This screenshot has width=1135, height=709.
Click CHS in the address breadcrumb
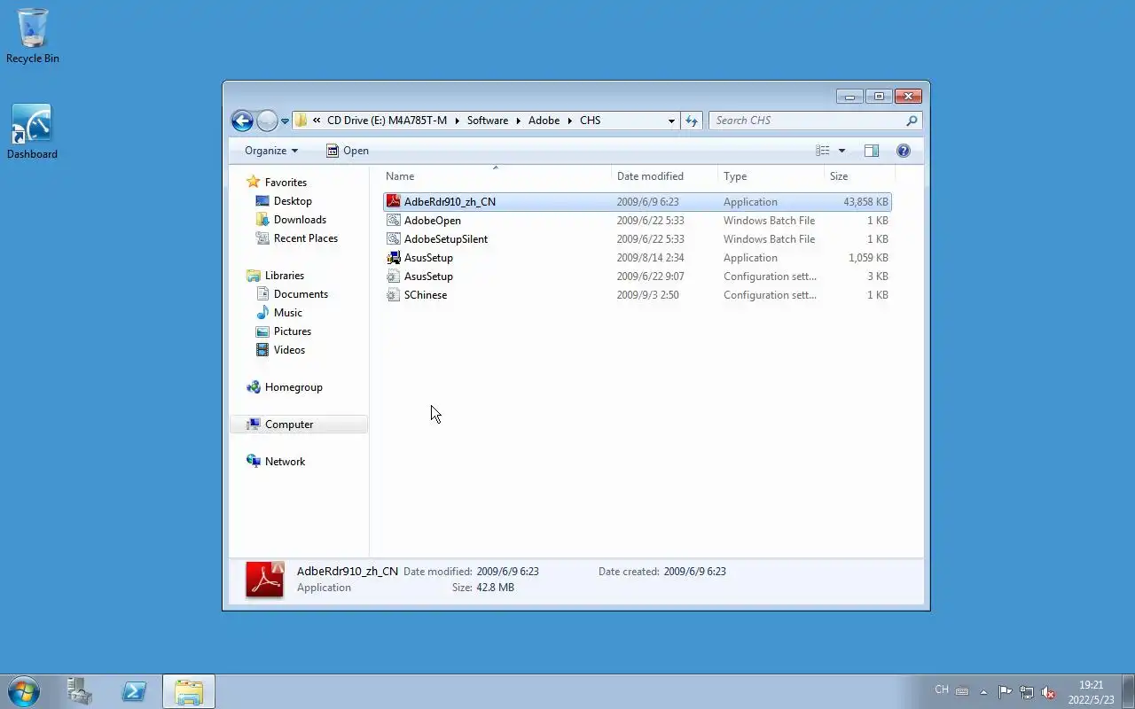tap(590, 121)
